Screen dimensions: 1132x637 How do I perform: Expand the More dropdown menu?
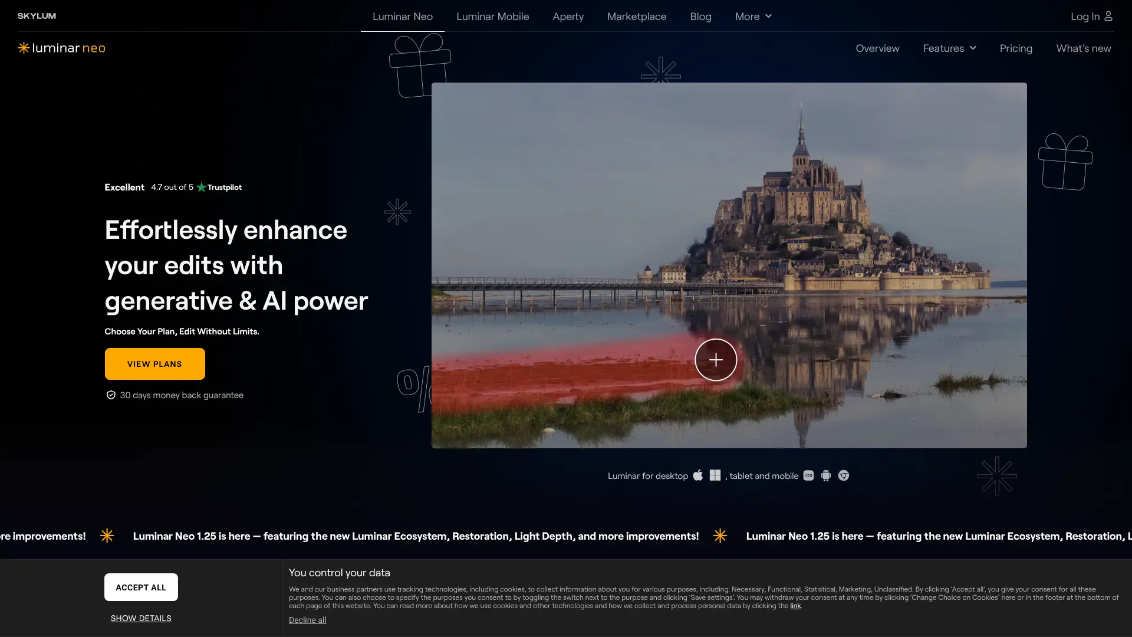[753, 17]
